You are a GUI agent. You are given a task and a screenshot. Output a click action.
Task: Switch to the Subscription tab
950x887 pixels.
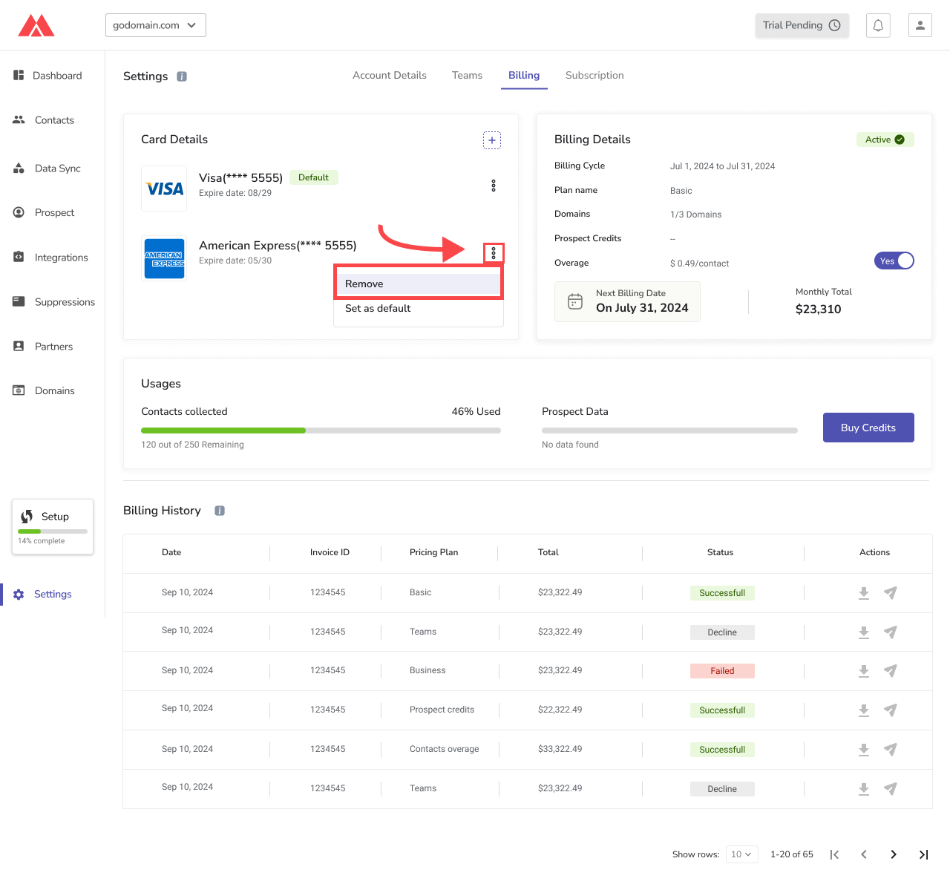(594, 76)
